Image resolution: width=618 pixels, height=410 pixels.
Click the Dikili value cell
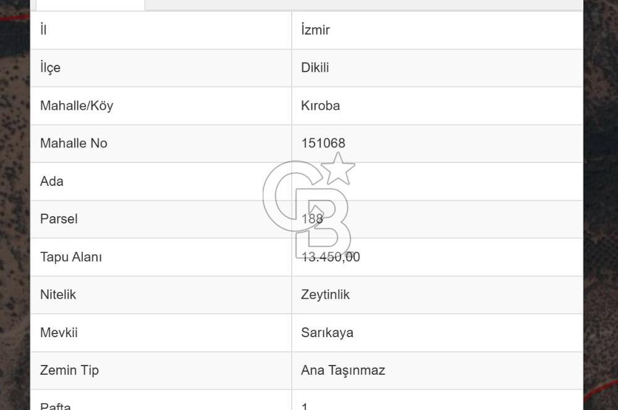[316, 68]
